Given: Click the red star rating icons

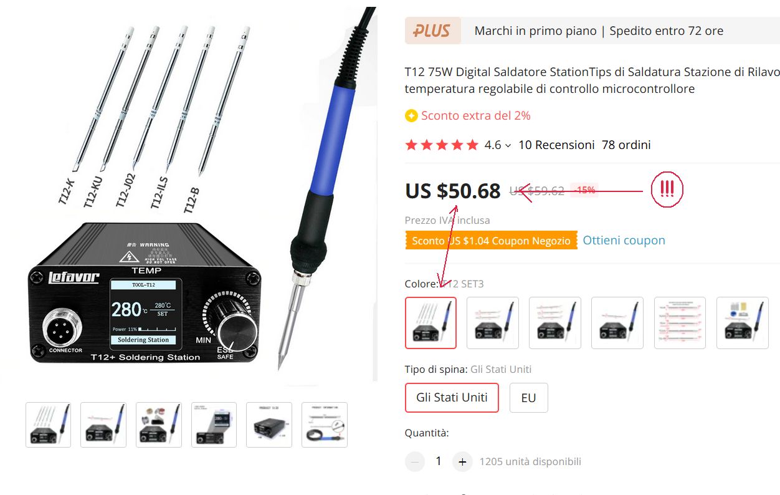Looking at the screenshot, I should (442, 145).
